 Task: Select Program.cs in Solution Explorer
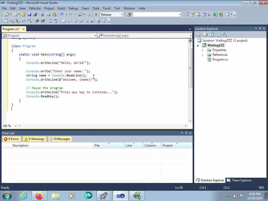pos(220,59)
